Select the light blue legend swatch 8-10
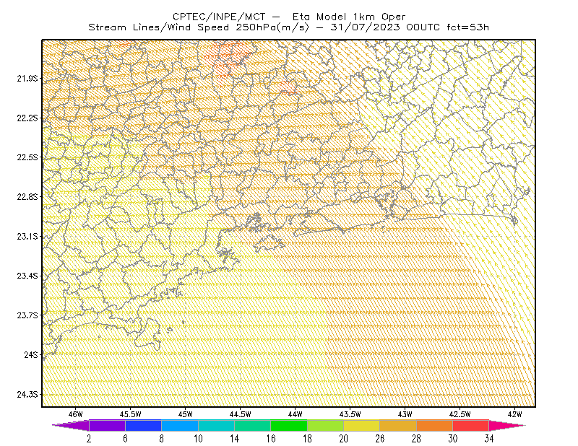 [x=180, y=425]
